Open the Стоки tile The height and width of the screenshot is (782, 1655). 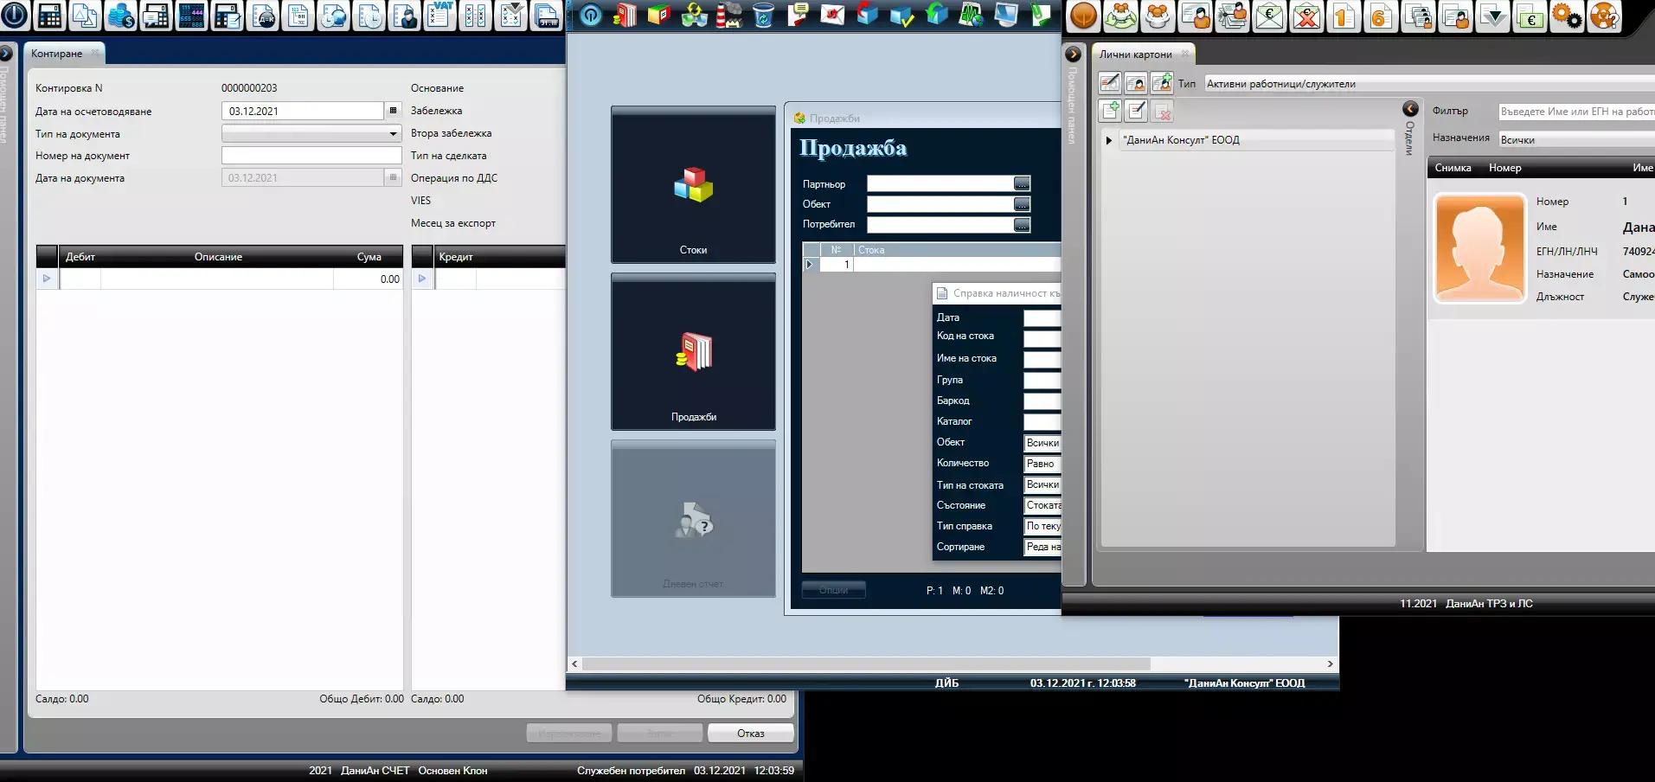(x=693, y=184)
